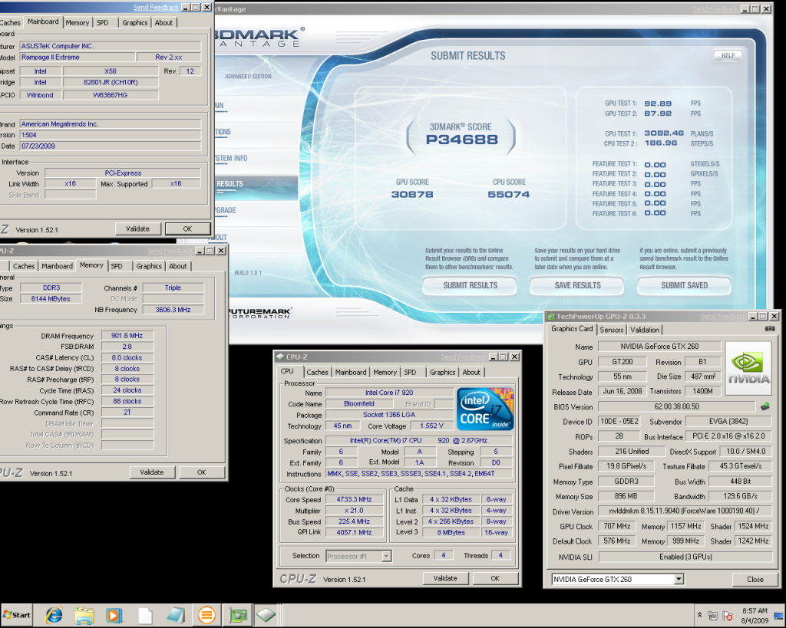
Task: Select SPD tab in CPU-Z Memory window
Action: 117,266
